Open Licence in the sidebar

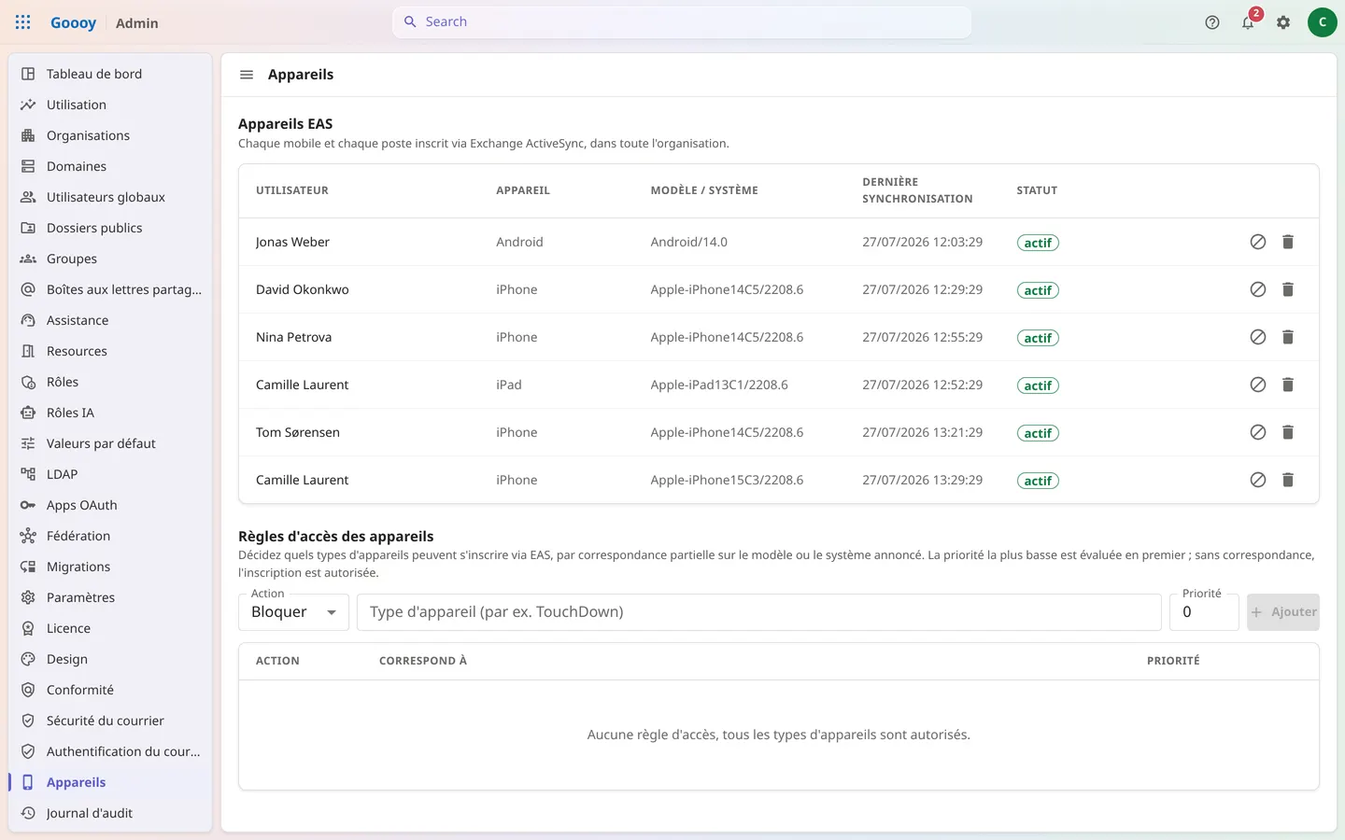110,628
